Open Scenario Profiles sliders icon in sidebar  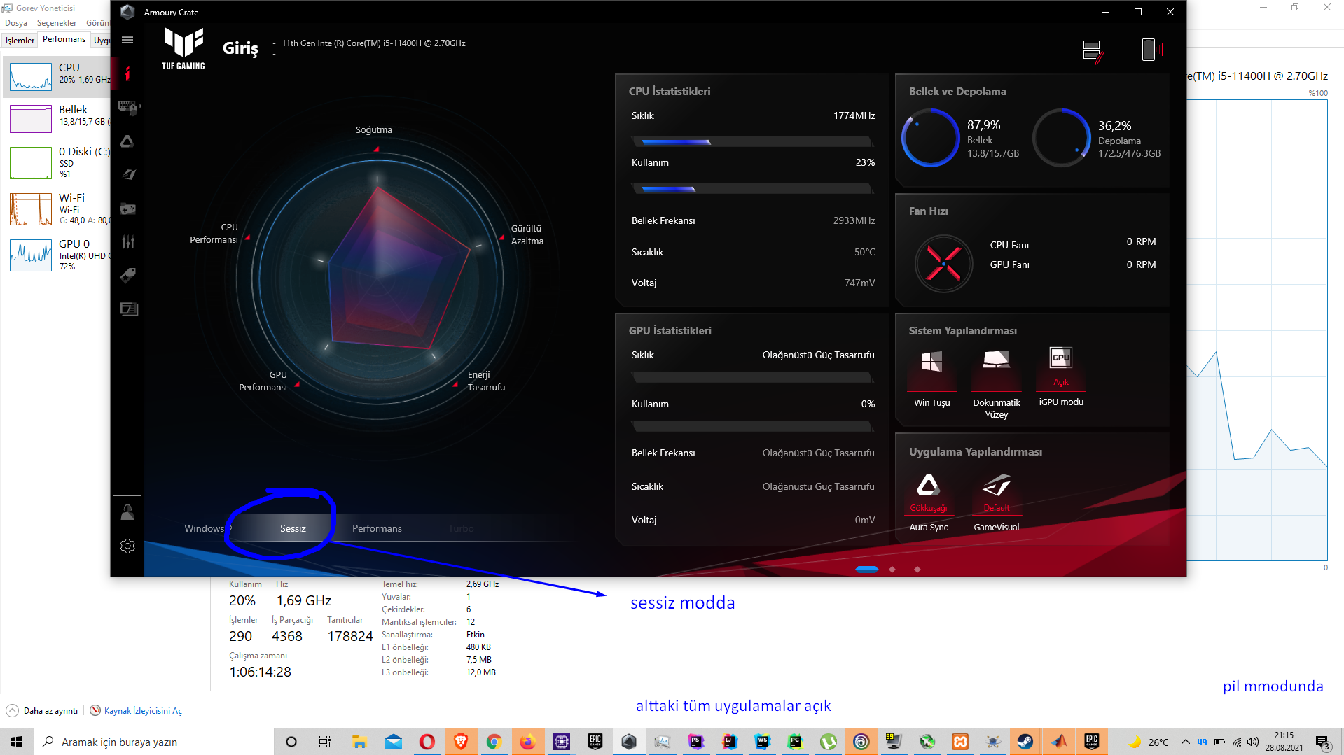tap(128, 242)
